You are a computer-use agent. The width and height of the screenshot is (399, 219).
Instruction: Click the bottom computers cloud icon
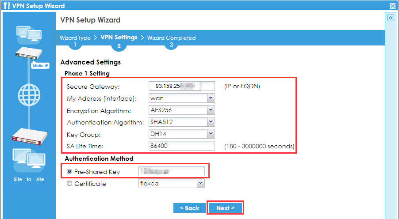click(x=29, y=160)
